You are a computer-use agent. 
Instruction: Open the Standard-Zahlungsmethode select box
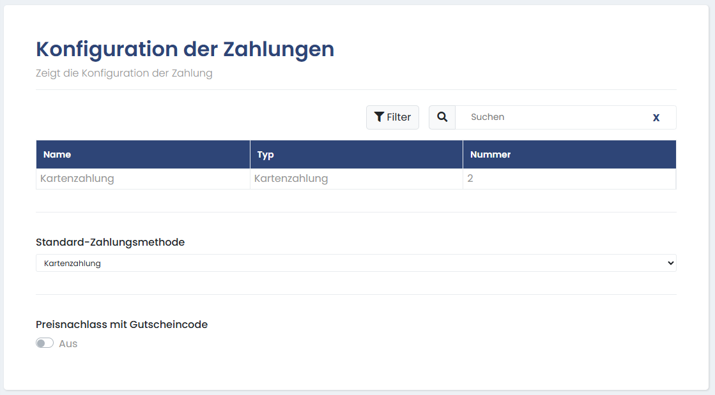(x=355, y=263)
